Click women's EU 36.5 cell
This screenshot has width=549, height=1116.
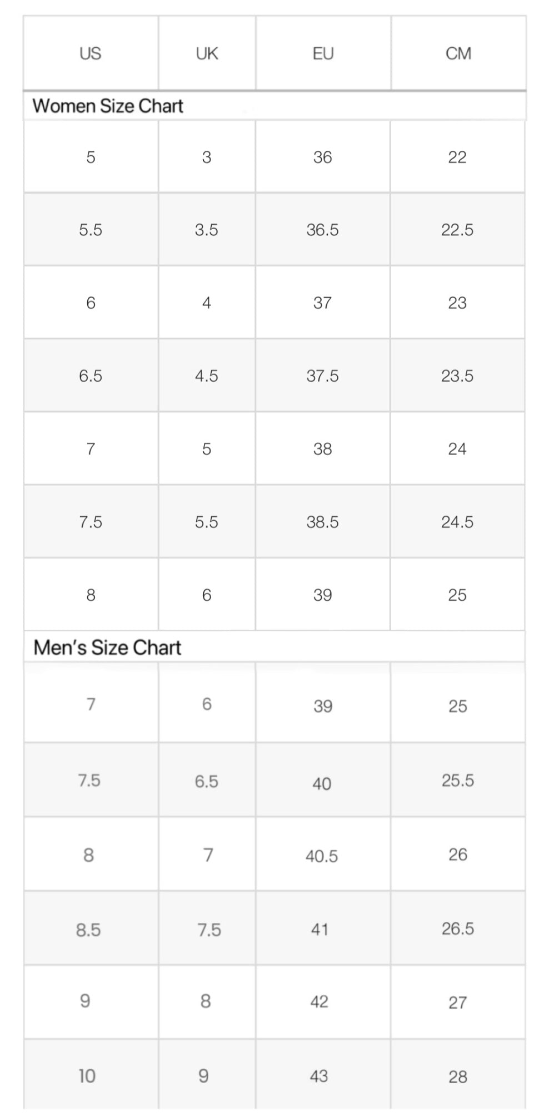pos(323,230)
